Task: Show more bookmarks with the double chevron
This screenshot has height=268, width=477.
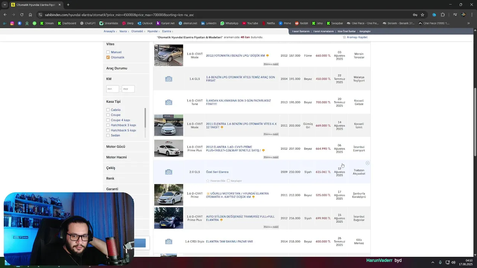Action: pos(468,23)
